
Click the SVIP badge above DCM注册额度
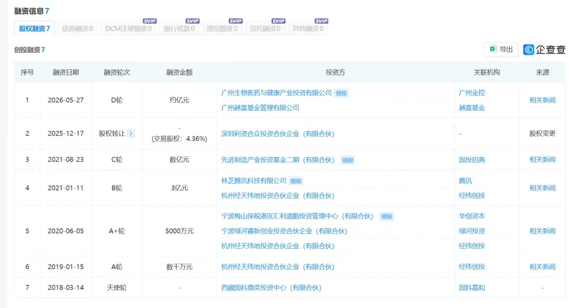pos(149,21)
